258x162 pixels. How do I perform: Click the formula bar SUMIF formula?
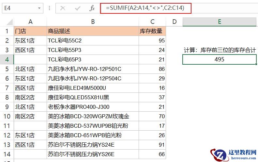[x=145, y=8]
